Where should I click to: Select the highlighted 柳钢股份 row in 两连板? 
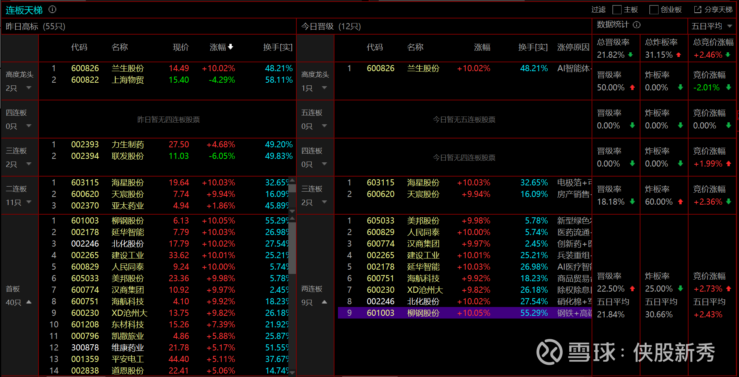[465, 313]
